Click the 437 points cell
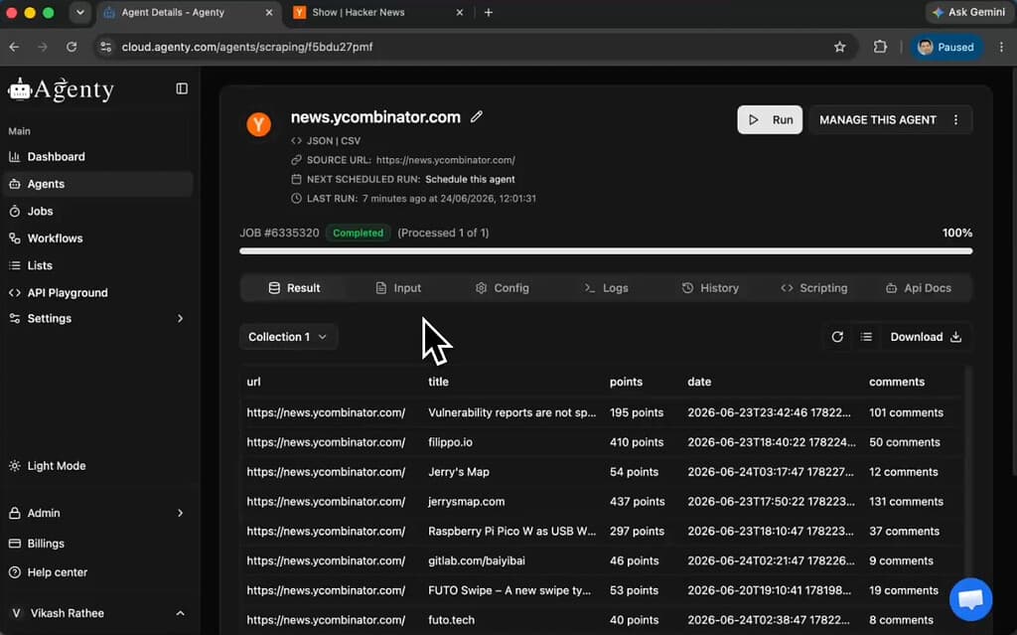 tap(637, 502)
